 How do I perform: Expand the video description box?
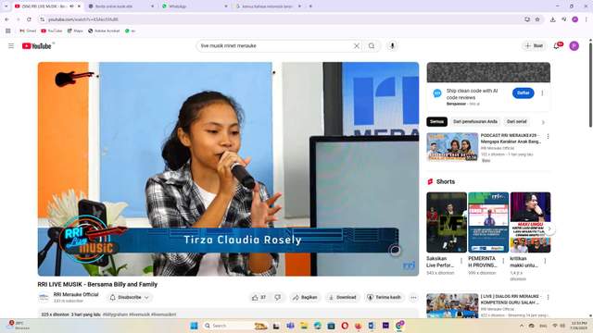tap(228, 314)
